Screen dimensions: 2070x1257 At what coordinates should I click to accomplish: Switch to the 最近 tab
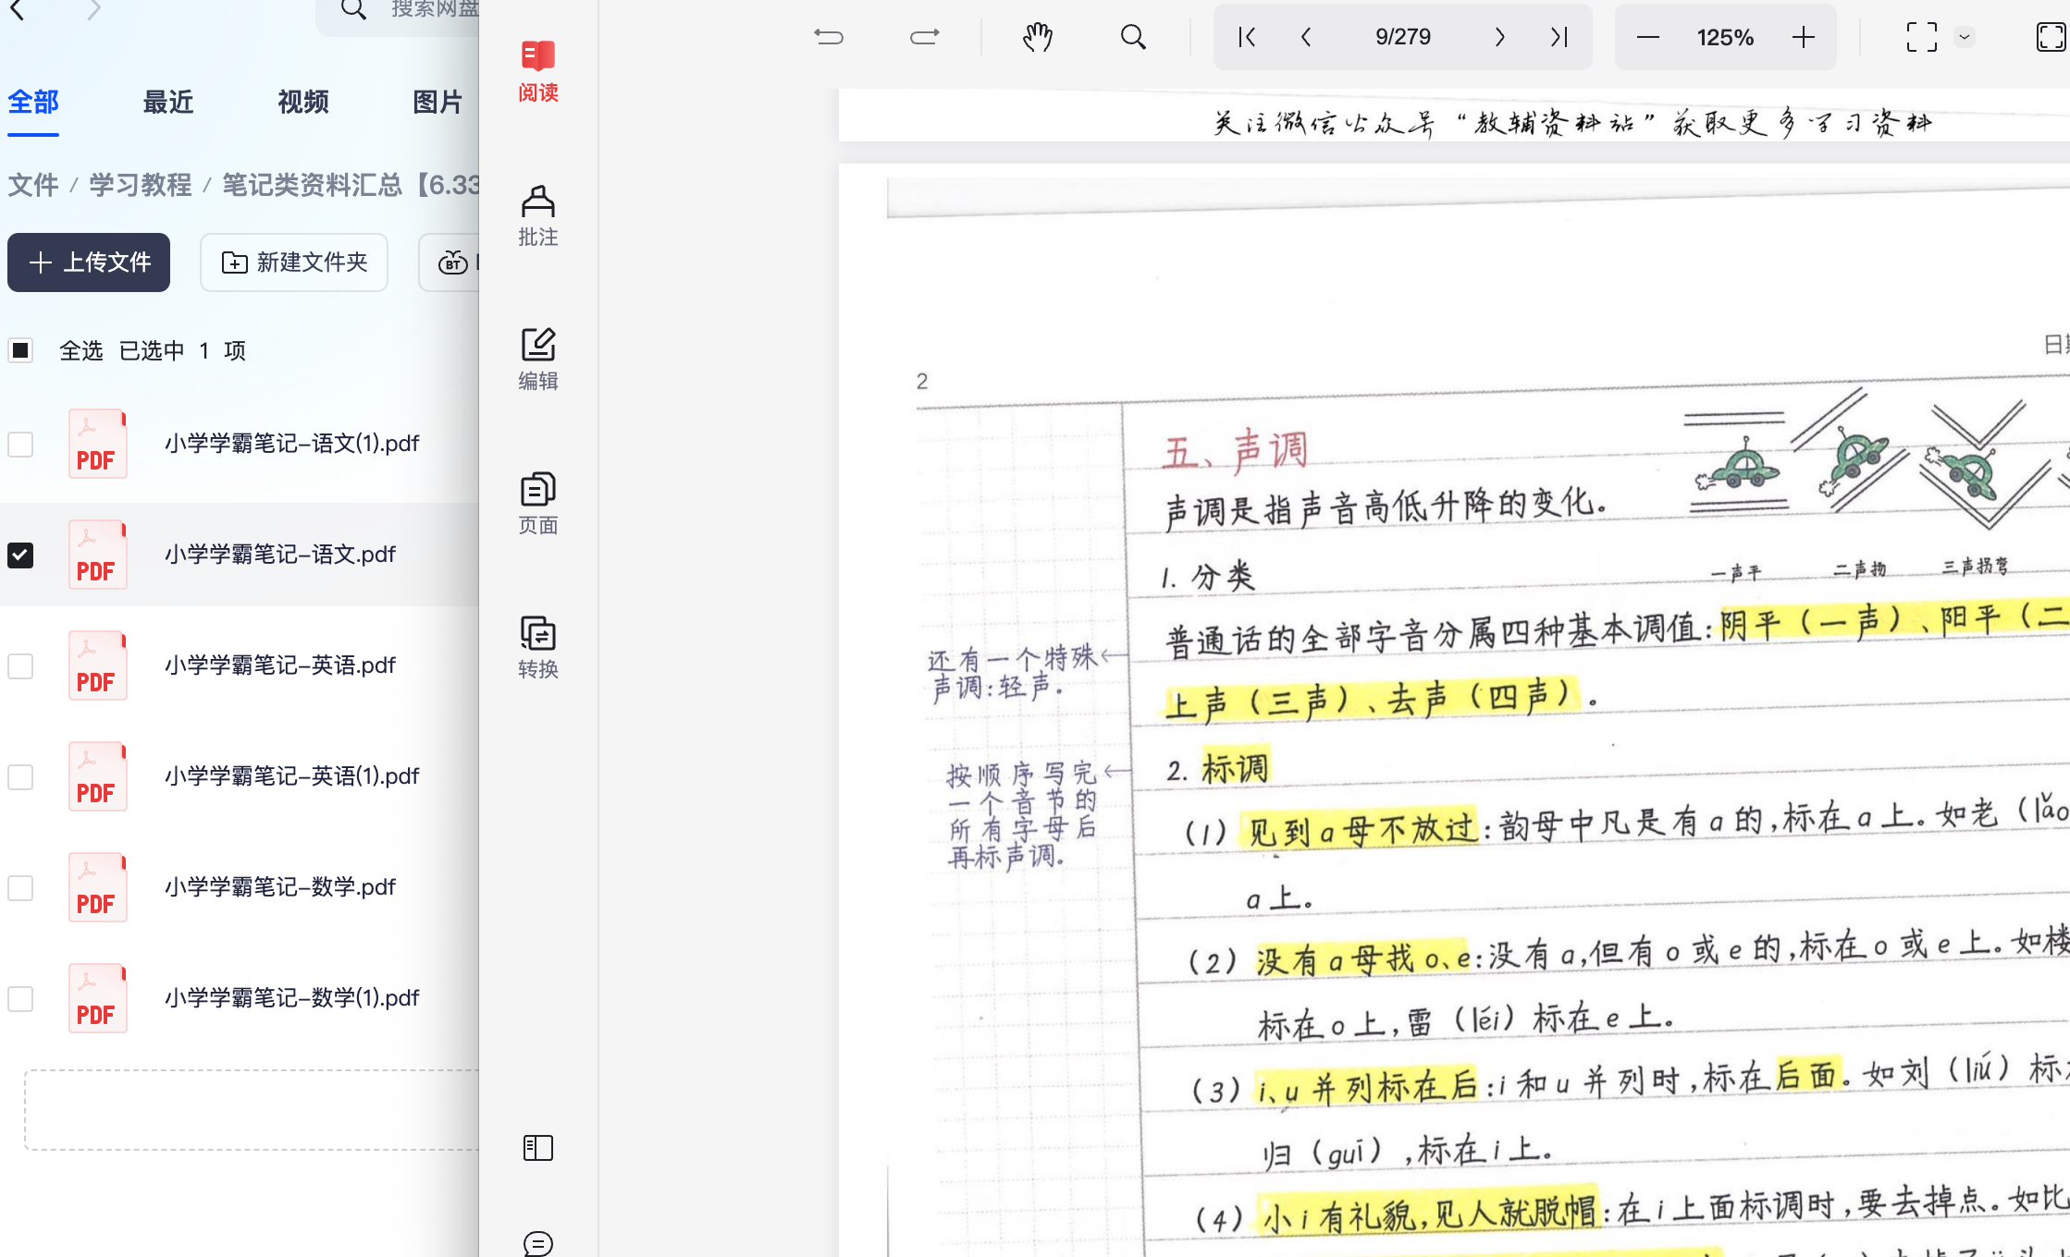pyautogui.click(x=167, y=102)
